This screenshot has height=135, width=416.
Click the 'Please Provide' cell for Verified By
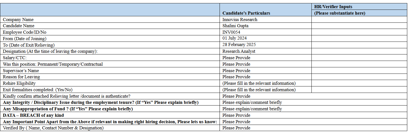(x=236, y=128)
